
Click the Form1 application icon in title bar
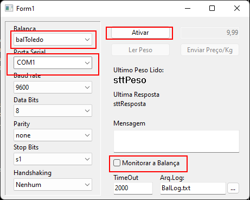(9, 8)
